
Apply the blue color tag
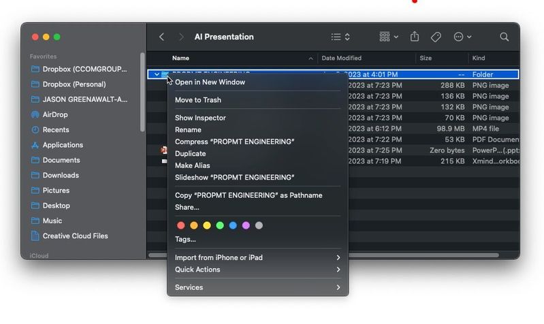click(233, 225)
